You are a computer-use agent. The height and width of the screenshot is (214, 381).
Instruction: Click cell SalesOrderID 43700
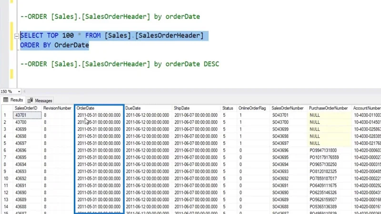pyautogui.click(x=27, y=122)
